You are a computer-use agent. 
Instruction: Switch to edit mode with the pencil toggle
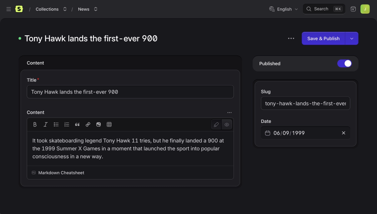tap(216, 124)
